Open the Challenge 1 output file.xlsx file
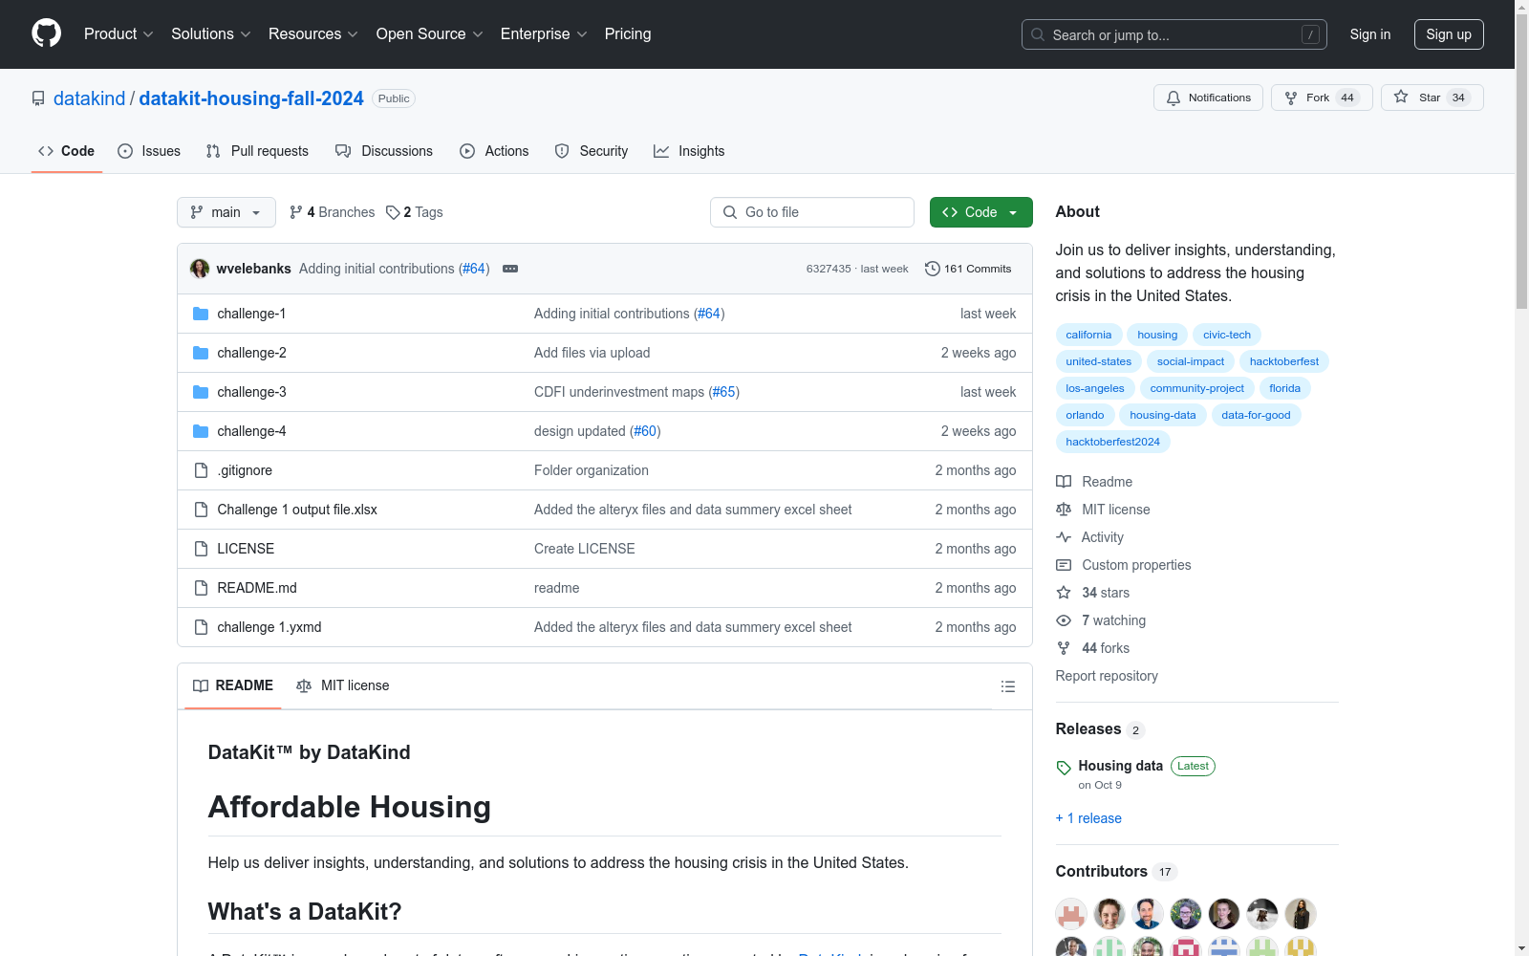This screenshot has height=956, width=1529. coord(297,510)
